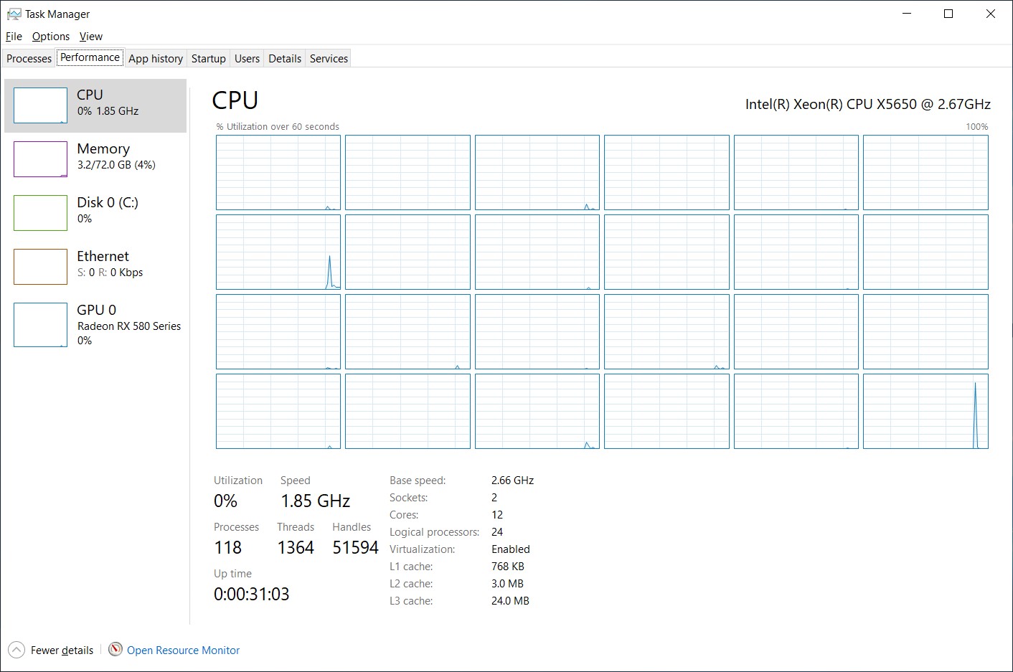Click the first logical processor graph
The height and width of the screenshot is (672, 1013).
(278, 172)
